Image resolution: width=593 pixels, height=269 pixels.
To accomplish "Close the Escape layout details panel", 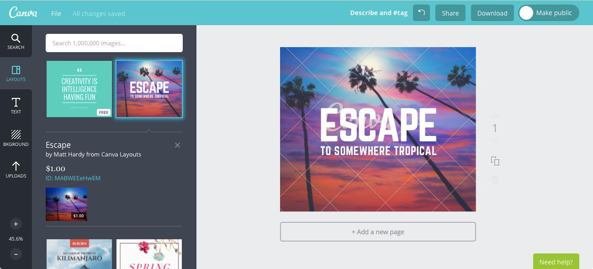I will 177,145.
